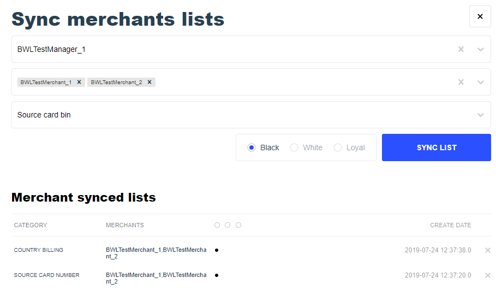The image size is (496, 295).
Task: Select the Loyal list radio option
Action: pyautogui.click(x=338, y=147)
